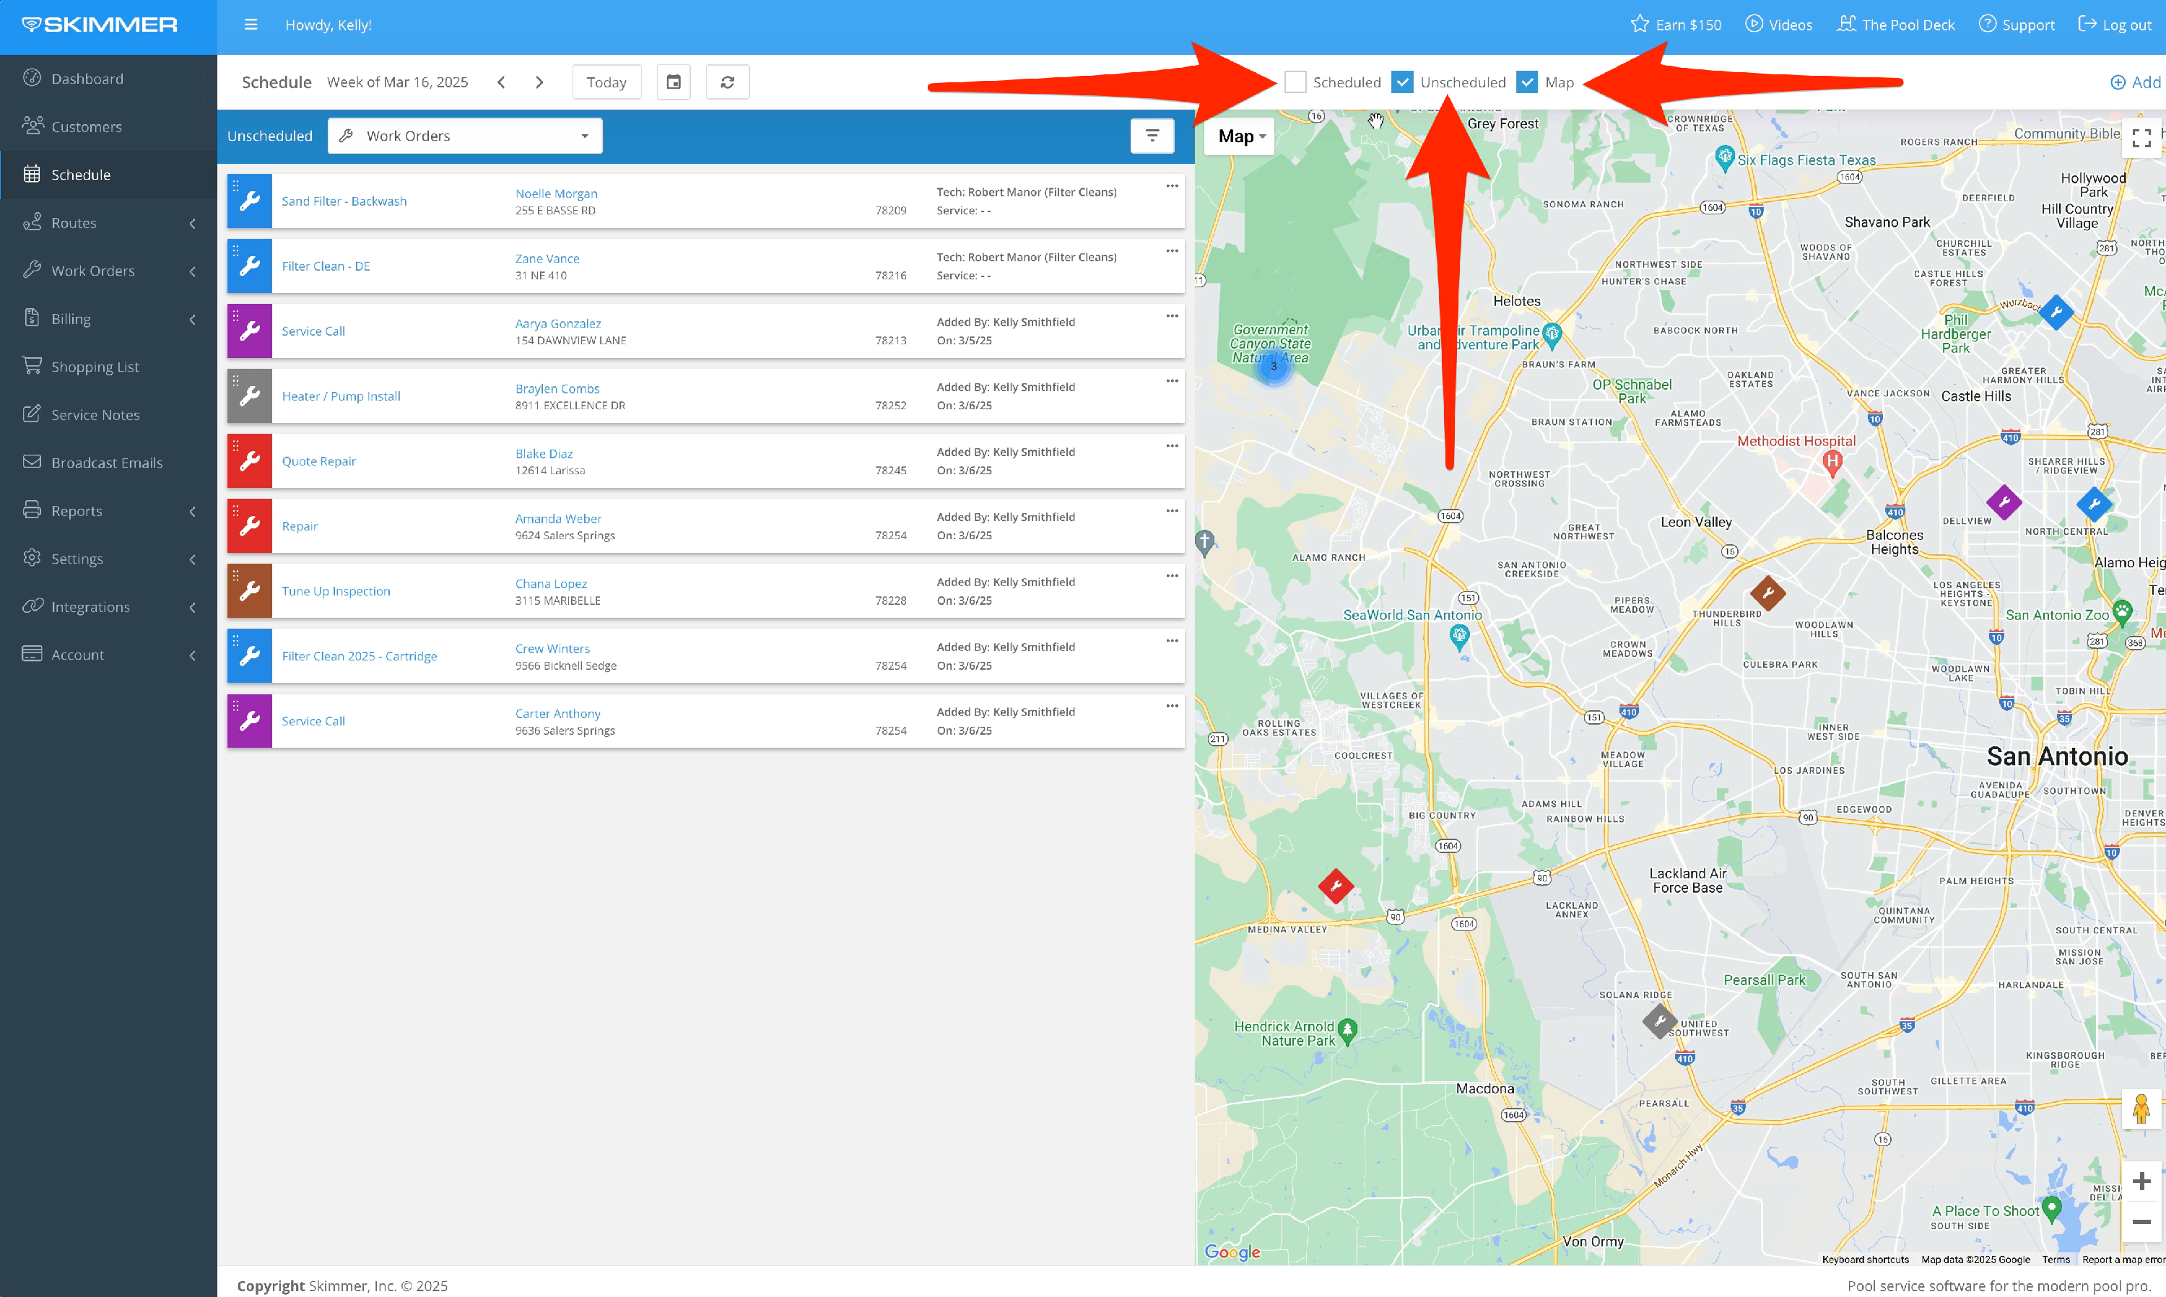Viewport: 2166px width, 1297px height.
Task: Toggle map fullscreen view icon
Action: click(2141, 138)
